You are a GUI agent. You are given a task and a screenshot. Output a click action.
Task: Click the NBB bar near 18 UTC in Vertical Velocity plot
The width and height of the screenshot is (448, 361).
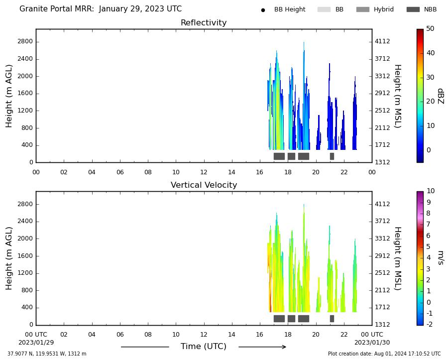[x=291, y=319]
